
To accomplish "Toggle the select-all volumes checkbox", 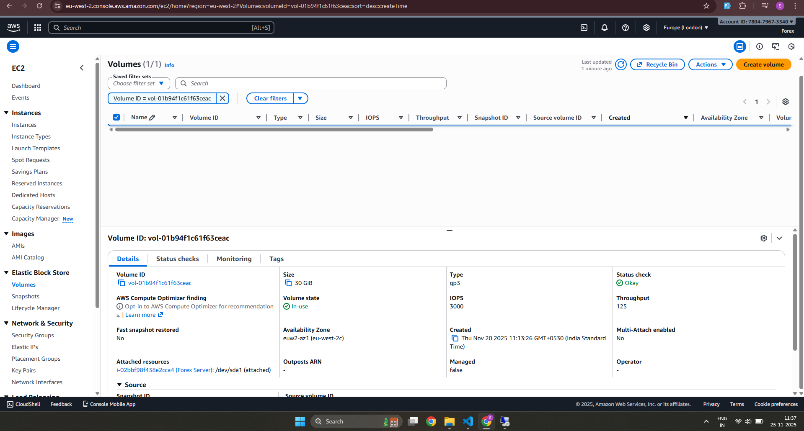I will coord(116,118).
